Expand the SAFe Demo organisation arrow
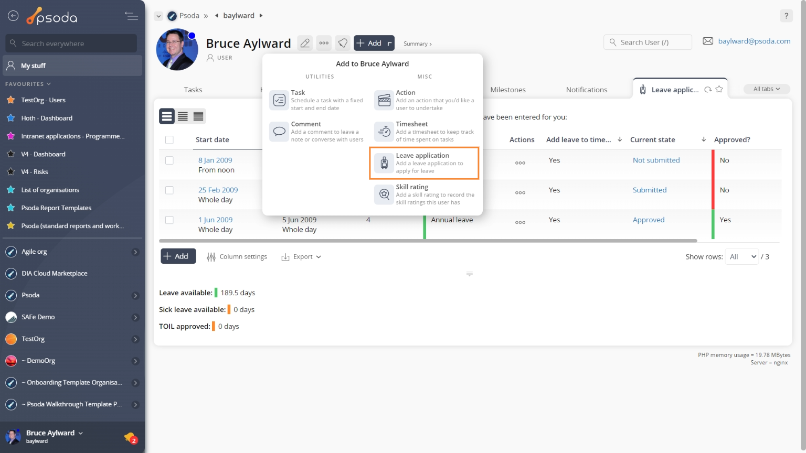The image size is (806, 453). (135, 318)
